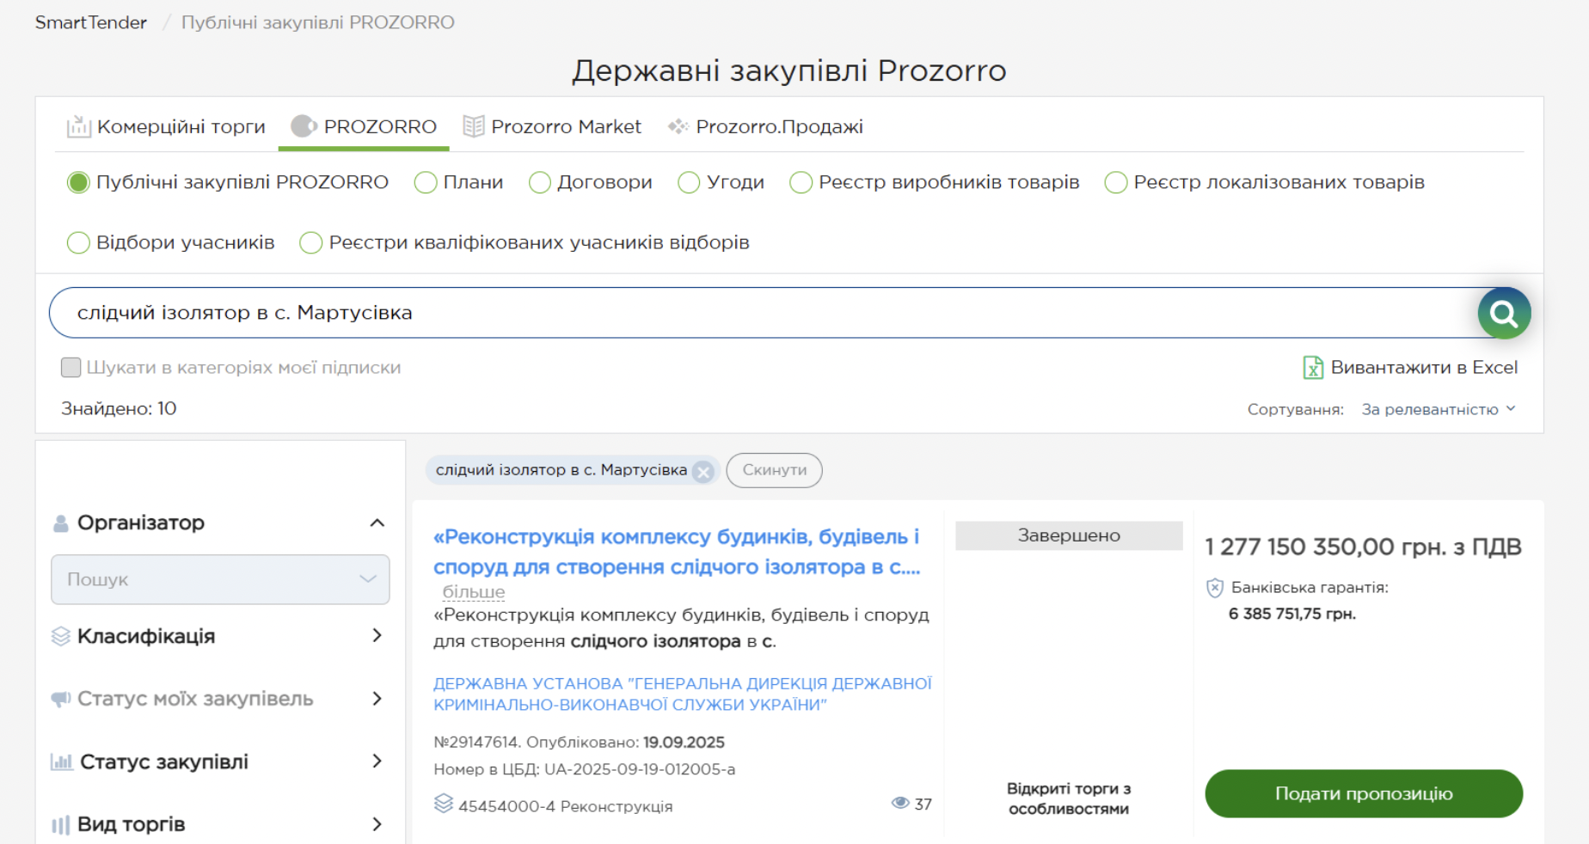Expand the Статус моїх закупівель section
The image size is (1589, 844).
(377, 699)
